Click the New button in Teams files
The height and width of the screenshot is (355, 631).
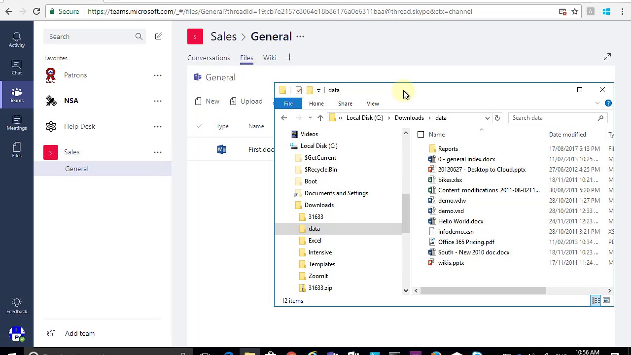(x=207, y=101)
